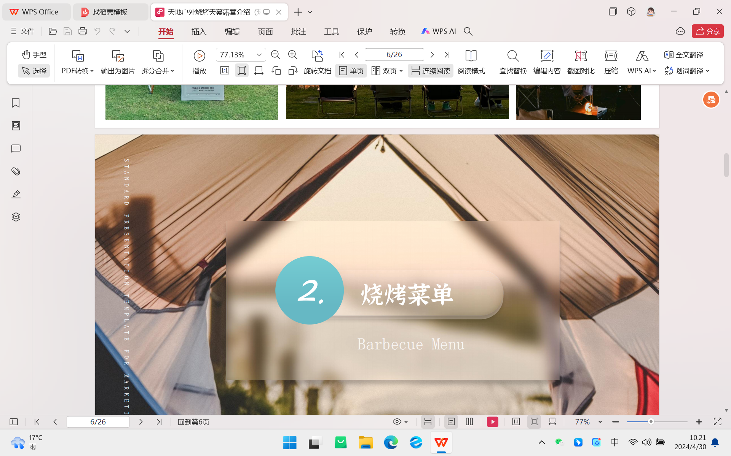Click the red slideshow play button in status bar
The image size is (731, 456).
[492, 422]
